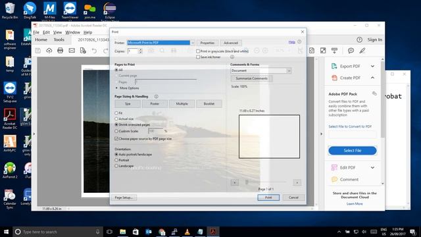421x237 pixels.
Task: Select Landscape orientation radio button
Action: tap(116, 166)
